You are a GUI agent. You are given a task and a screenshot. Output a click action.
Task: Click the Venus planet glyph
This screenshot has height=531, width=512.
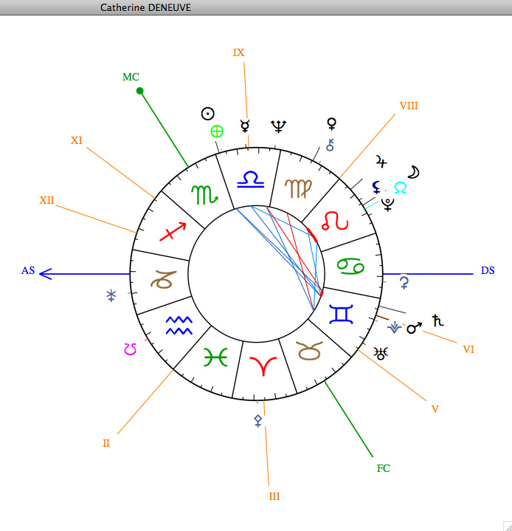click(x=332, y=124)
